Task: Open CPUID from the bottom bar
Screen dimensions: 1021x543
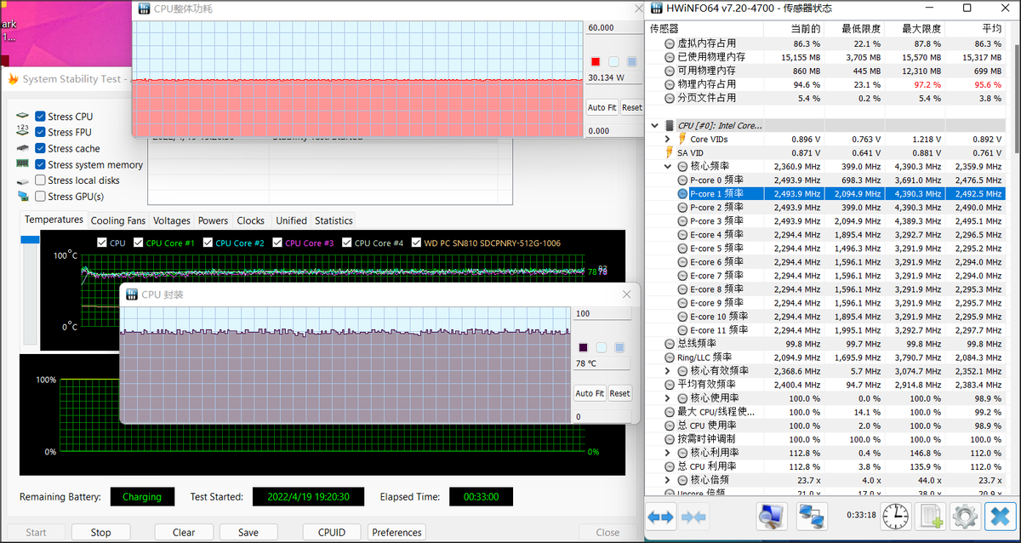Action: [332, 532]
